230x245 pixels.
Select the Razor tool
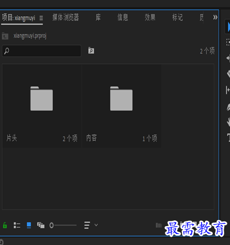pyautogui.click(x=228, y=74)
